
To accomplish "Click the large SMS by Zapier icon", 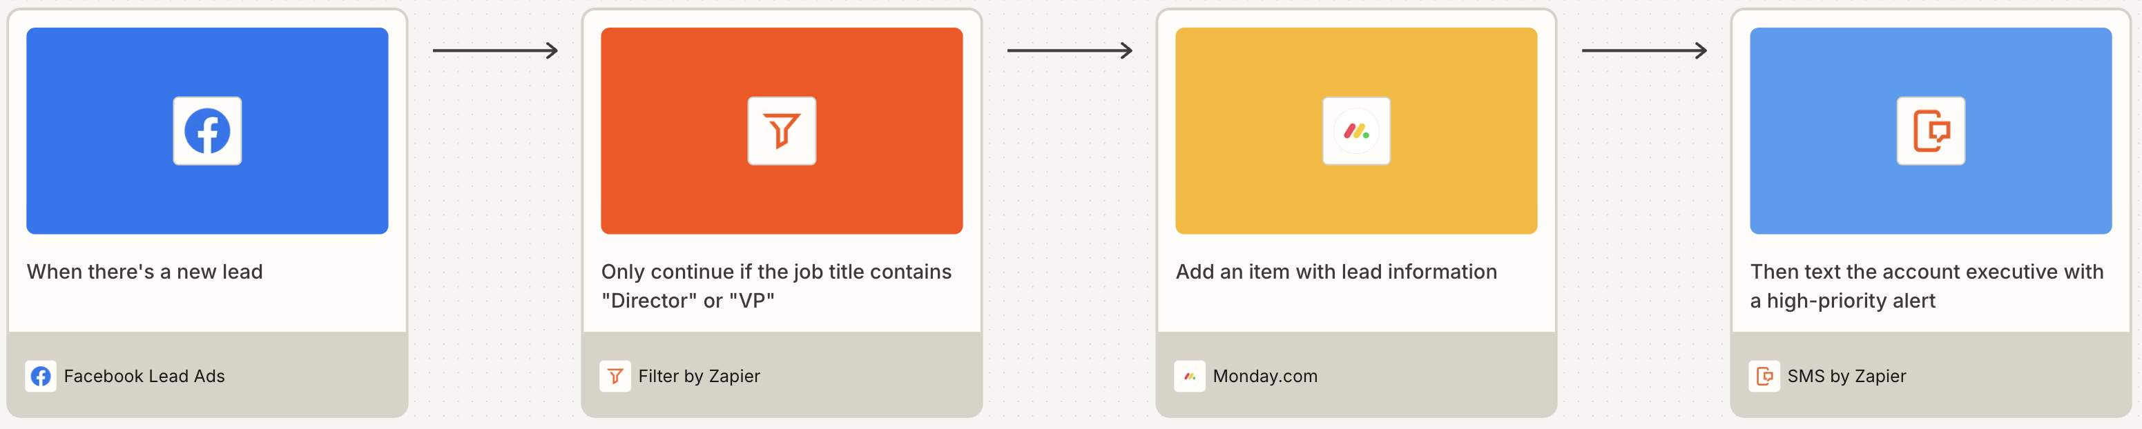I will [x=1930, y=131].
